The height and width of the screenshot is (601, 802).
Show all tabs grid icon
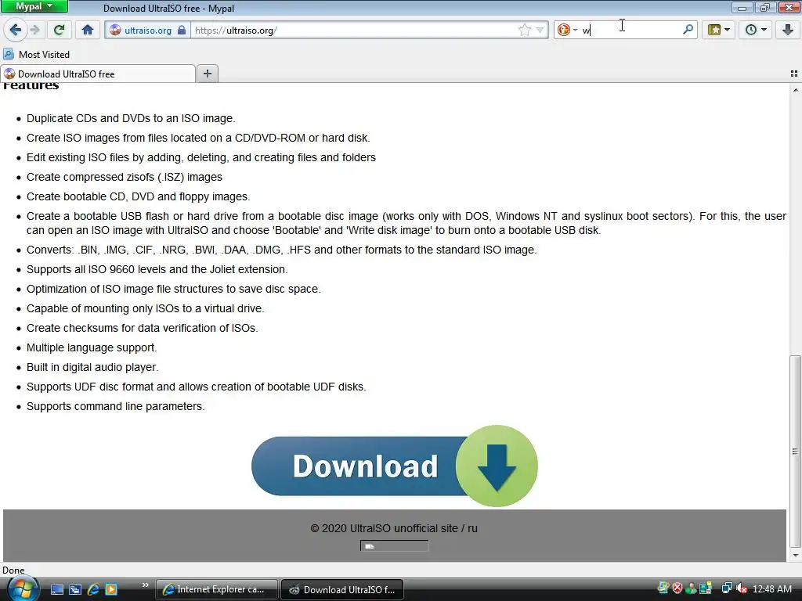tap(794, 74)
